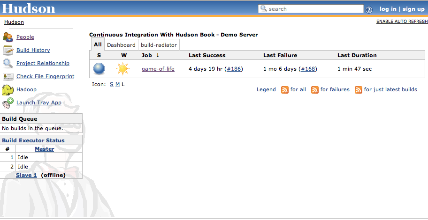Open the game-of-life job
The height and width of the screenshot is (220, 428).
(x=158, y=69)
